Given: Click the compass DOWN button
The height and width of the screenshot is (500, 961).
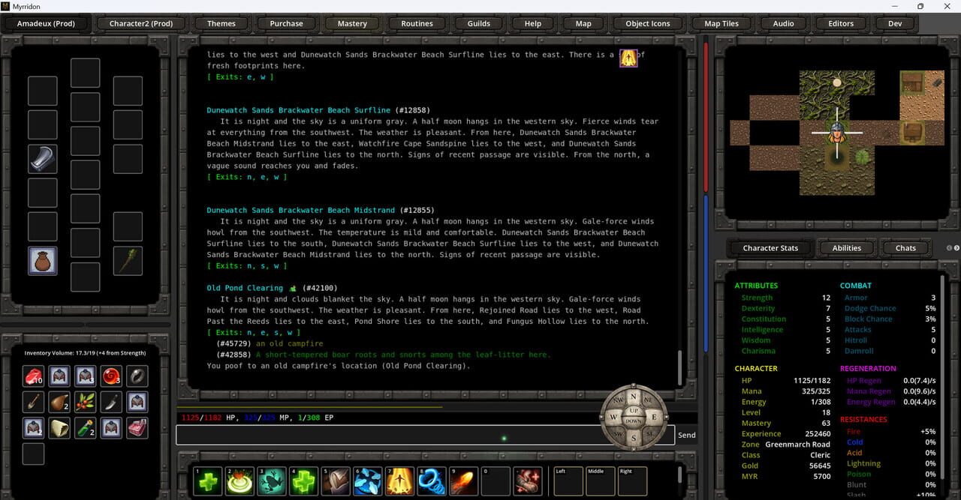Looking at the screenshot, I should coord(633,422).
